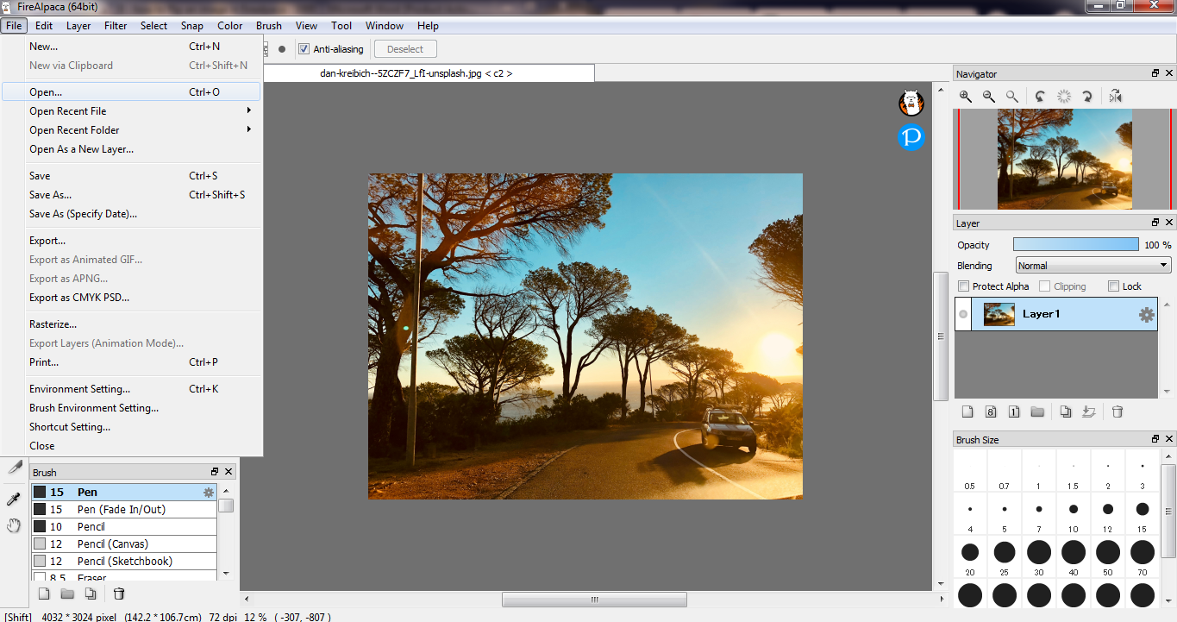Select the Eyedropper tool
The width and height of the screenshot is (1177, 622).
click(14, 499)
